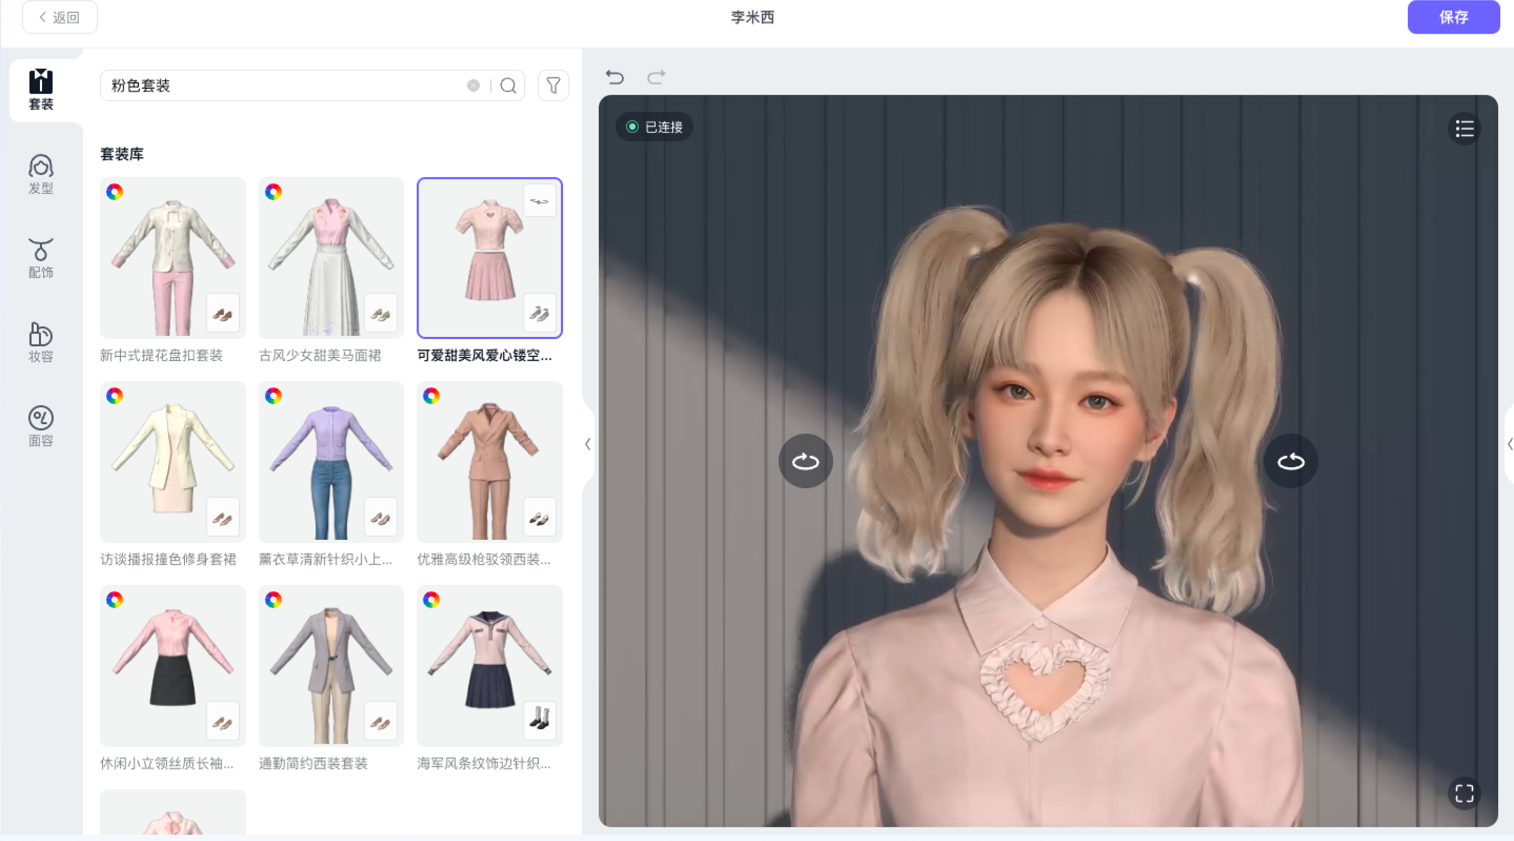1514x841 pixels.
Task: Click the search magnifier icon
Action: (x=508, y=86)
